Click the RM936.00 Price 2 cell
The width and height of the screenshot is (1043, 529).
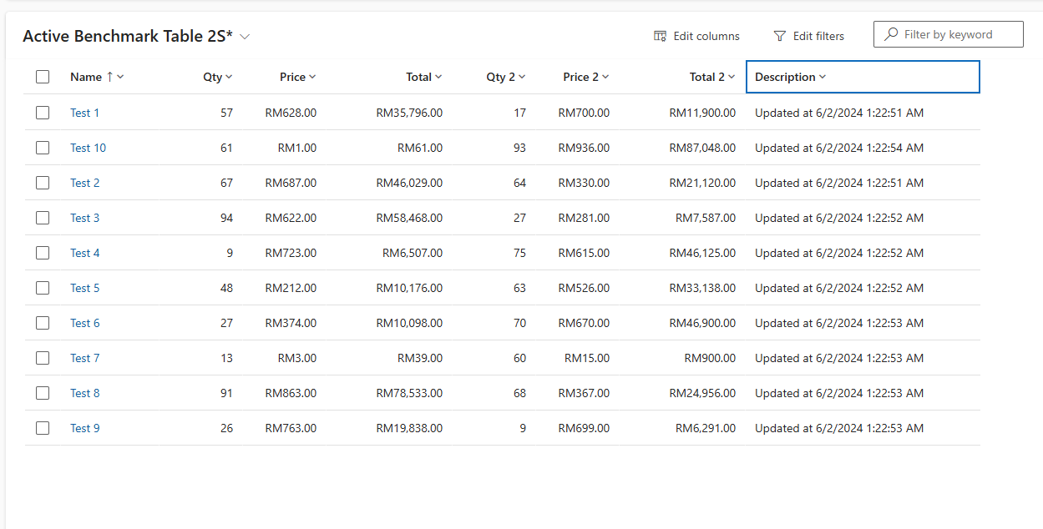point(584,148)
